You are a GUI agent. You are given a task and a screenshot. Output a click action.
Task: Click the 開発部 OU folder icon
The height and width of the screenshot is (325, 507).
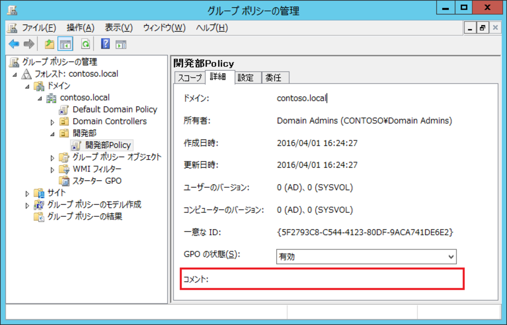[64, 133]
